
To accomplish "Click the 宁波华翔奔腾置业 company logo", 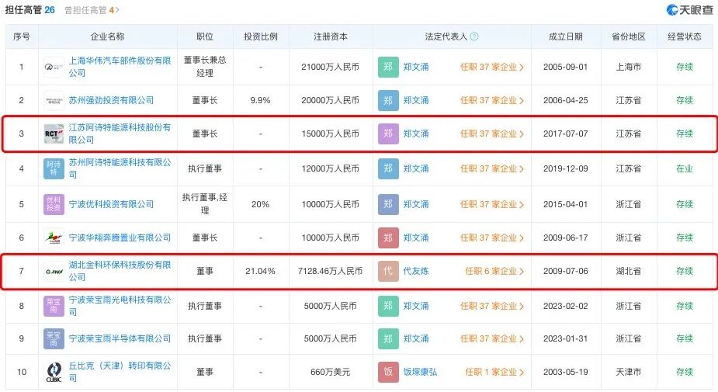I will point(54,238).
